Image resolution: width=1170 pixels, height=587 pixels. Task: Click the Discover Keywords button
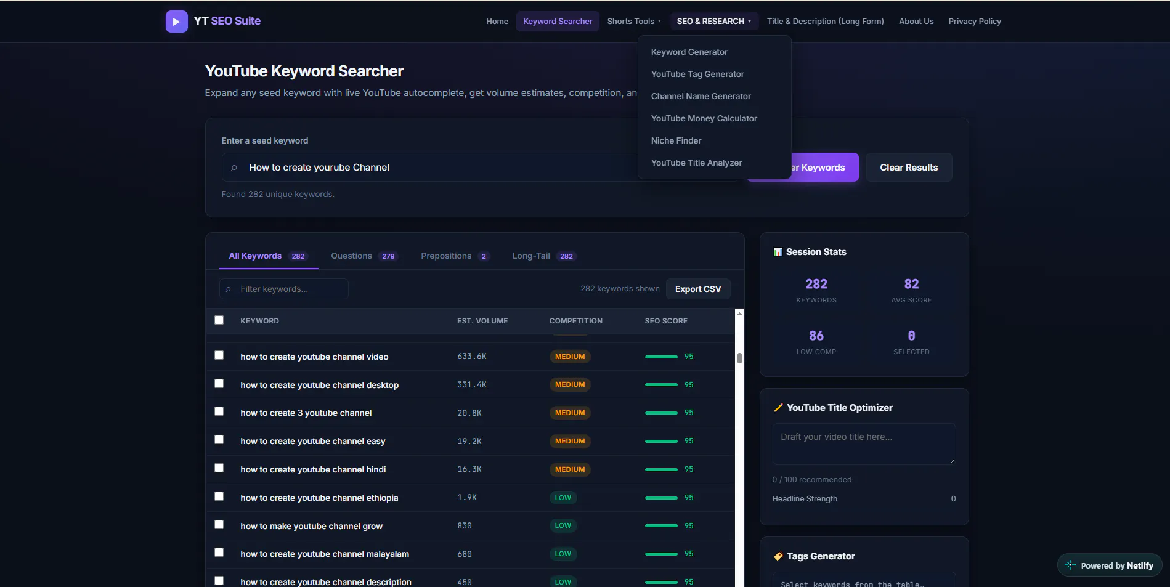[824, 168]
